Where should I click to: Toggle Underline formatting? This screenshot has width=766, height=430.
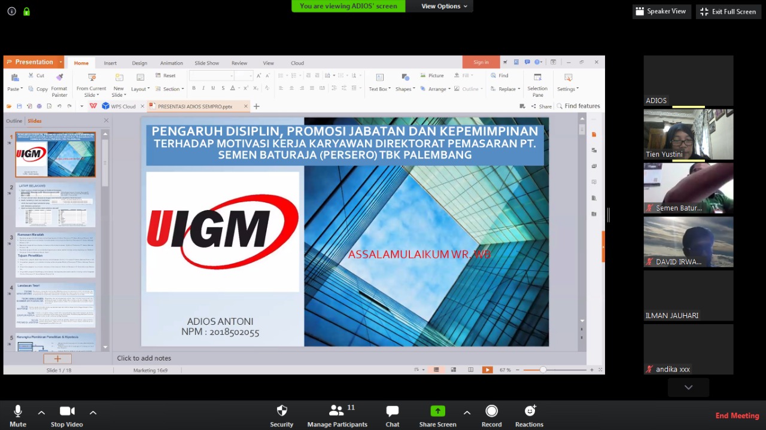click(212, 89)
